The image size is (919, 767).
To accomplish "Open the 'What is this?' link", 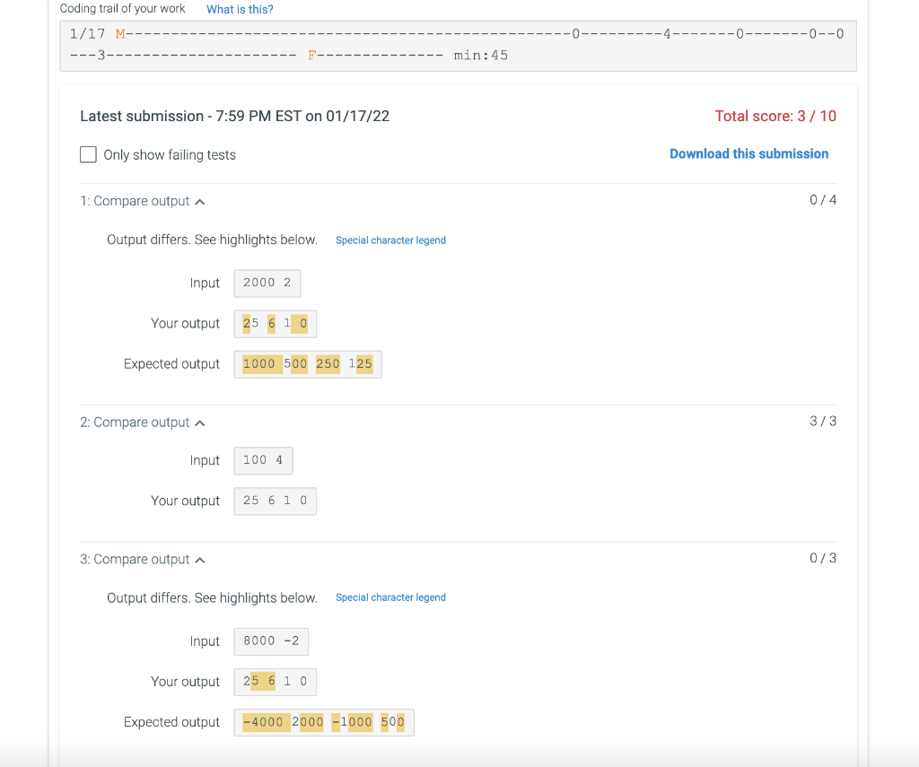I will pos(240,9).
